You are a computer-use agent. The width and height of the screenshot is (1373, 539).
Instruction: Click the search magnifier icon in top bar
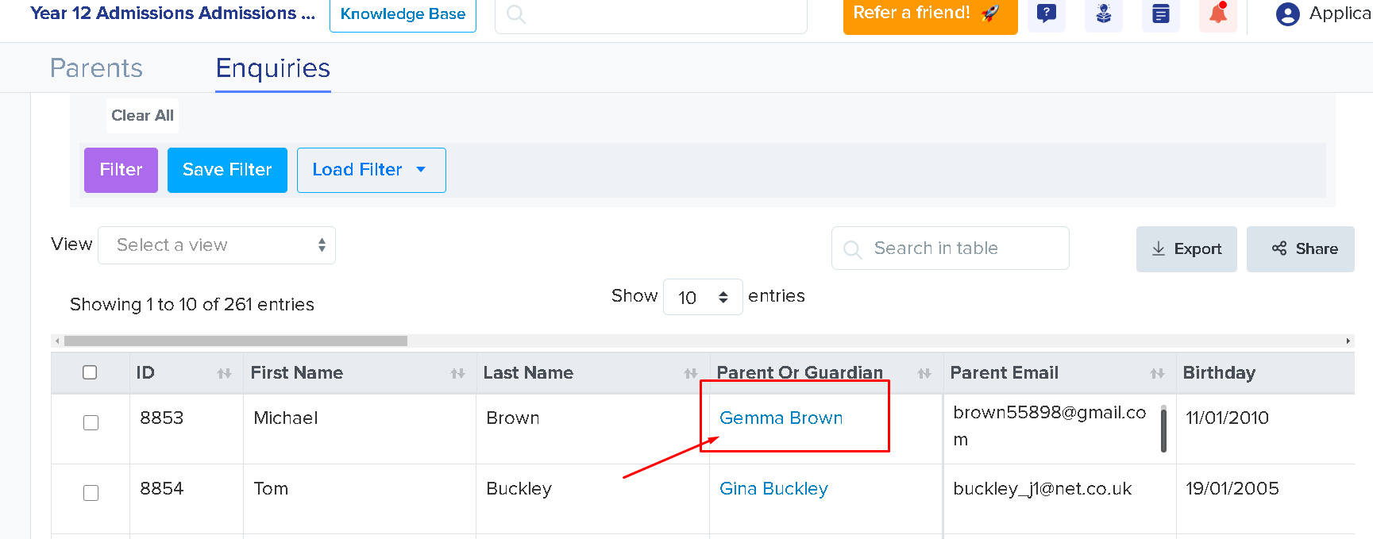[x=516, y=14]
